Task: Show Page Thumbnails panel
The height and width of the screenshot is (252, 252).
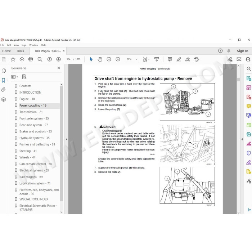Action: [4, 71]
